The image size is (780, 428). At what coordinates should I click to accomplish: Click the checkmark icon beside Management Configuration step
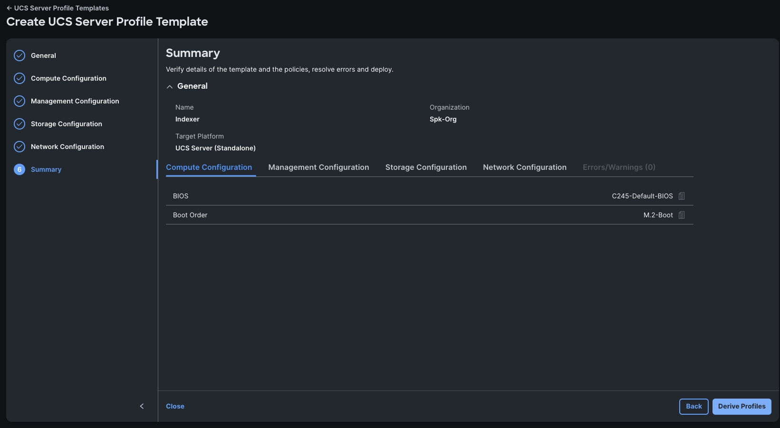click(19, 101)
